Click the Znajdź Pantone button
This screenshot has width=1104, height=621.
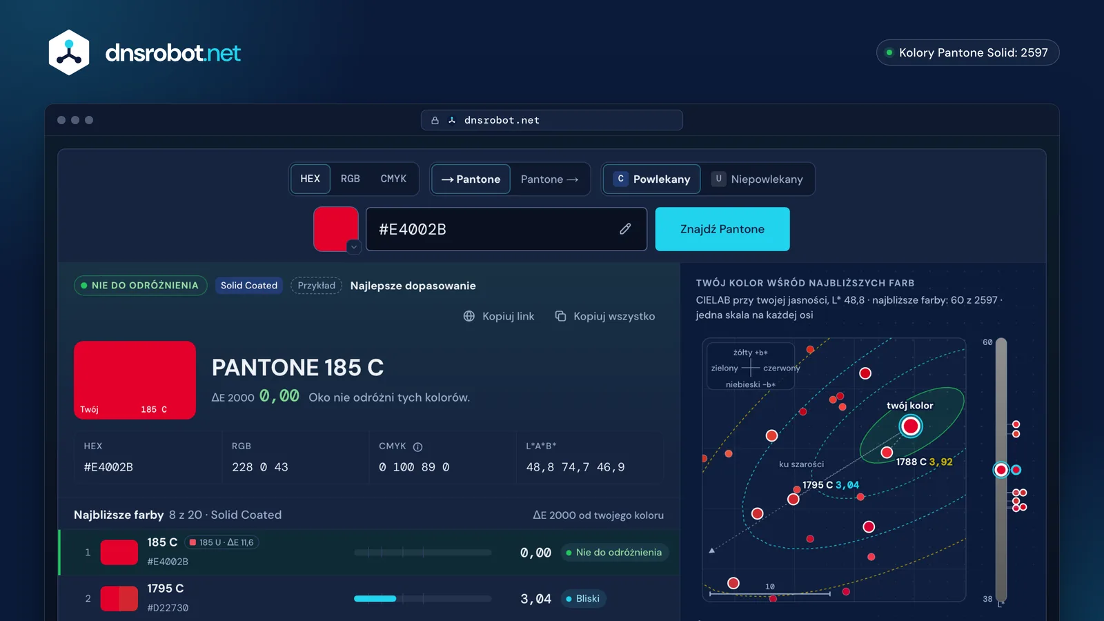coord(722,229)
